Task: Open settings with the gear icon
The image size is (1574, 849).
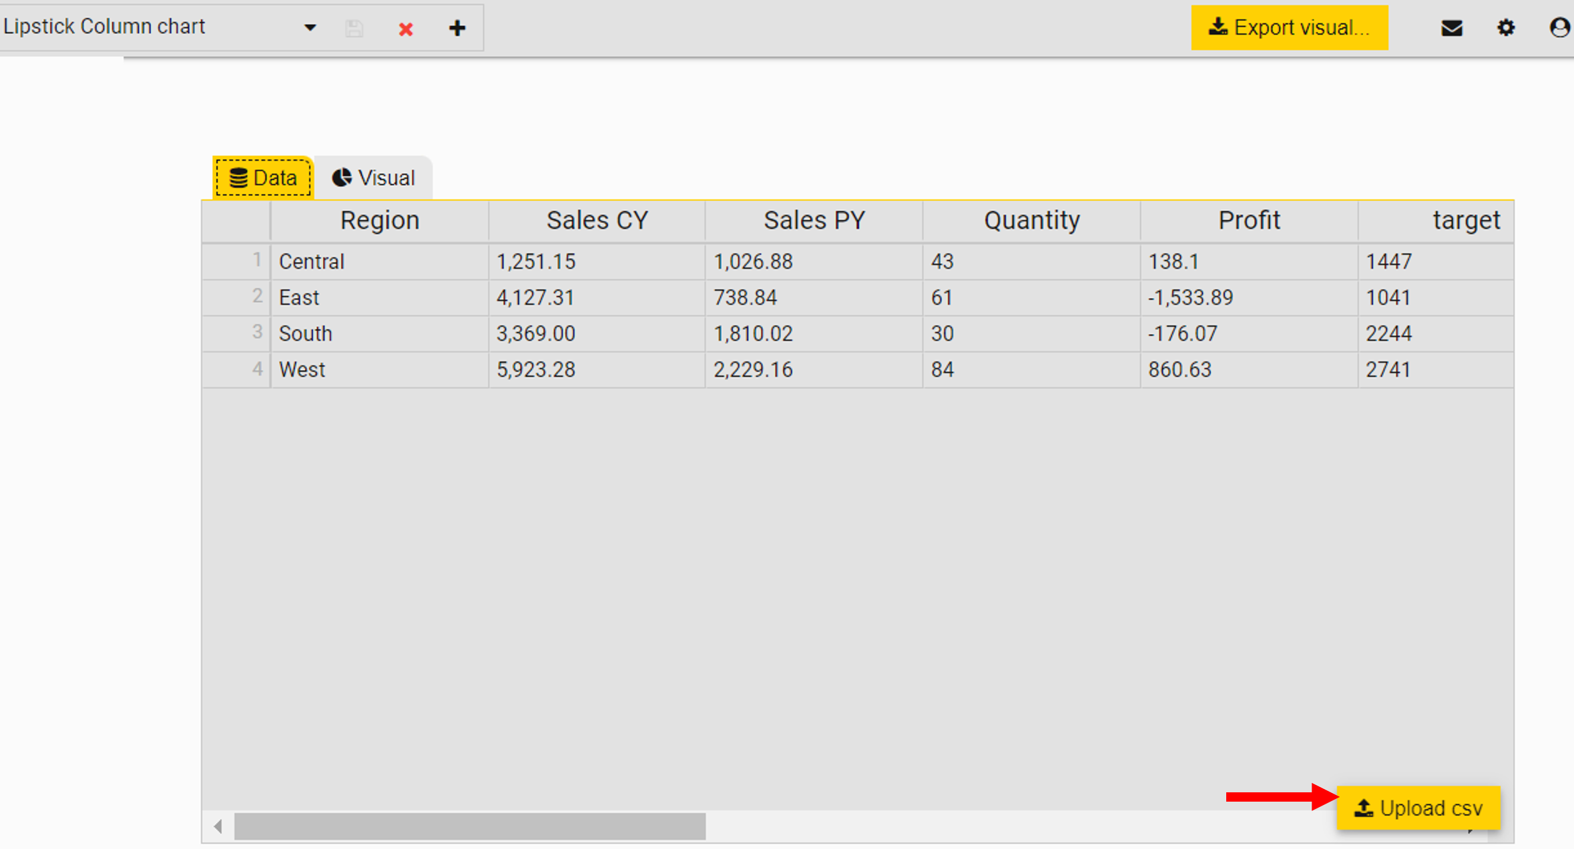Action: (1506, 28)
